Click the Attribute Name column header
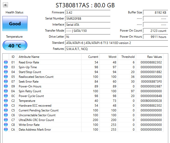Screen dimensions: 170x143 pyautogui.click(x=49, y=57)
